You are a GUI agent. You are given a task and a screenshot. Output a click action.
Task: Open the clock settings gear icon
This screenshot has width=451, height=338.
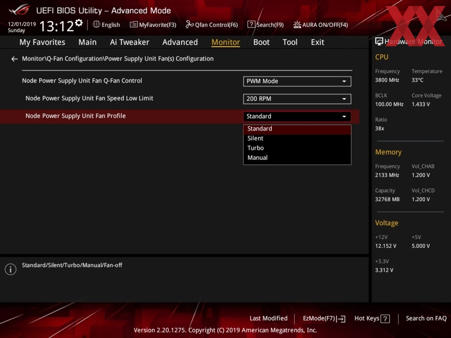tap(79, 23)
